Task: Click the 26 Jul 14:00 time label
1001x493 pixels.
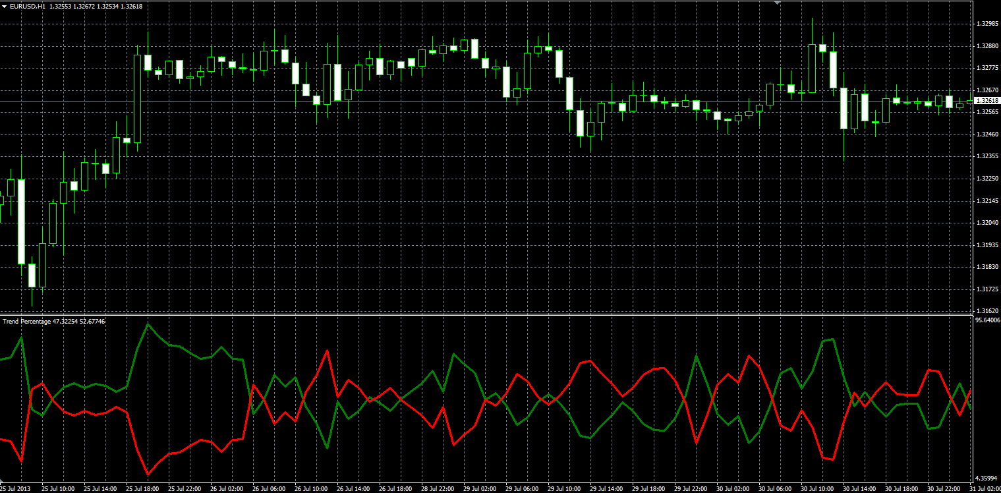Action: [x=353, y=489]
